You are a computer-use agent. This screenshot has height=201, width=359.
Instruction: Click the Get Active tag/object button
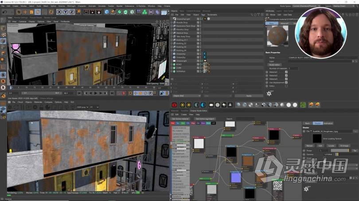205,119
